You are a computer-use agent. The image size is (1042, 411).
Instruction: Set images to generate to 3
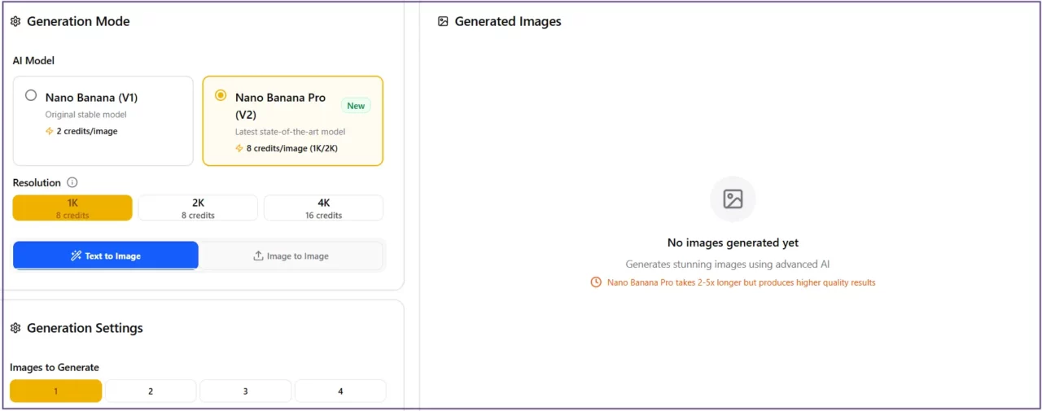(x=245, y=391)
